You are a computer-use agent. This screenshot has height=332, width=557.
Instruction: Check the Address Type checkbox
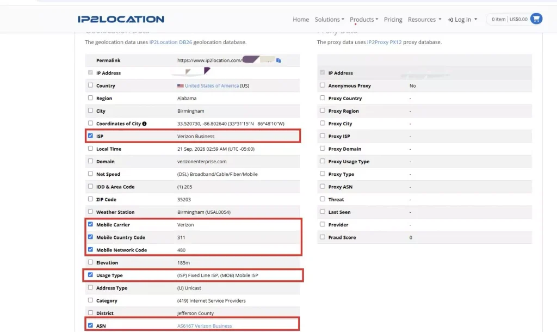[x=91, y=287]
